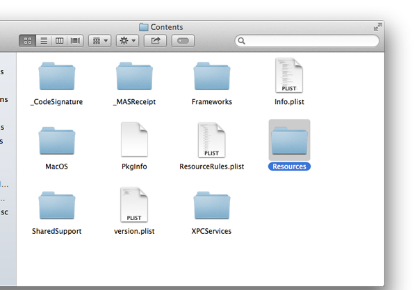The width and height of the screenshot is (417, 290).
Task: Switch to column view mode
Action: [59, 41]
